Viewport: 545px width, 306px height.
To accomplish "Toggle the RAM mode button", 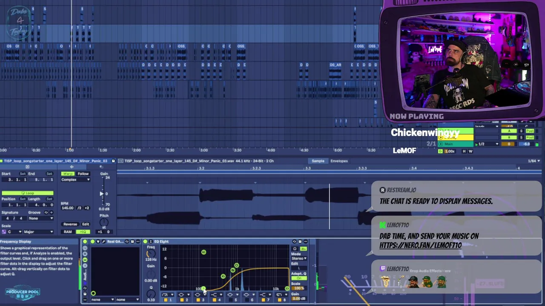I will click(x=68, y=232).
